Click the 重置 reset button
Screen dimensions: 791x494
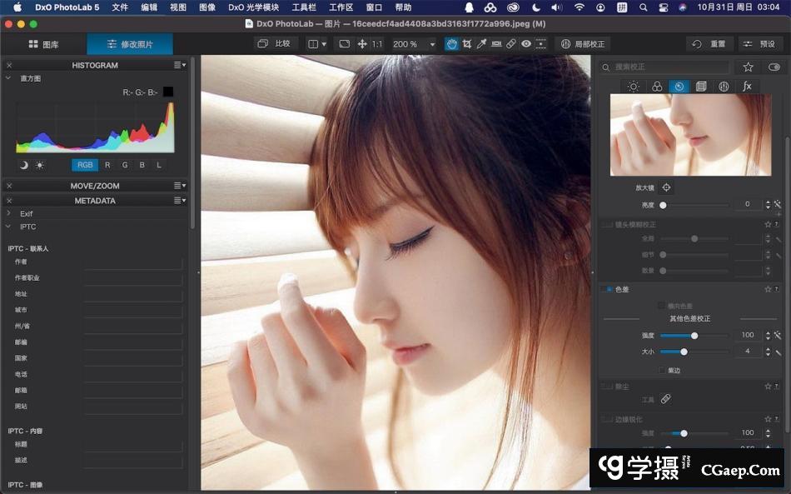coord(709,44)
